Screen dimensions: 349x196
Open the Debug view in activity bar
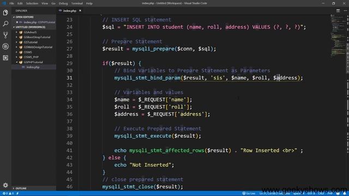click(5, 46)
